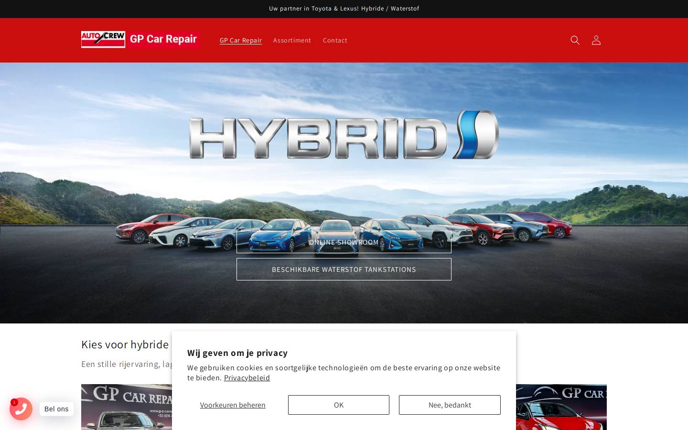Open the account login icon

click(x=596, y=40)
